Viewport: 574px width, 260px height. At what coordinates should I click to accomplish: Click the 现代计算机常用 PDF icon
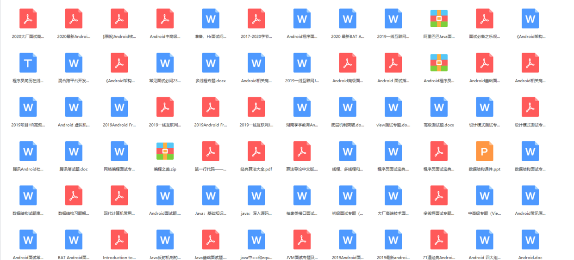pos(119,196)
